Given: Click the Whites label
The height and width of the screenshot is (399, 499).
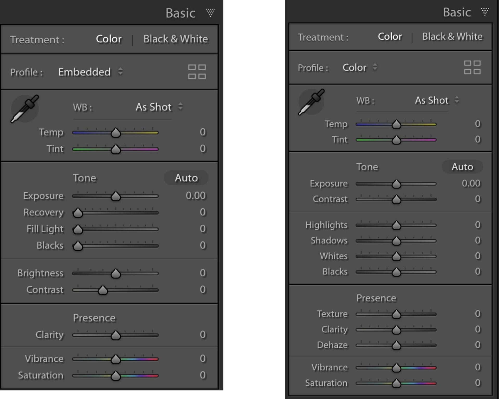Looking at the screenshot, I should (333, 256).
